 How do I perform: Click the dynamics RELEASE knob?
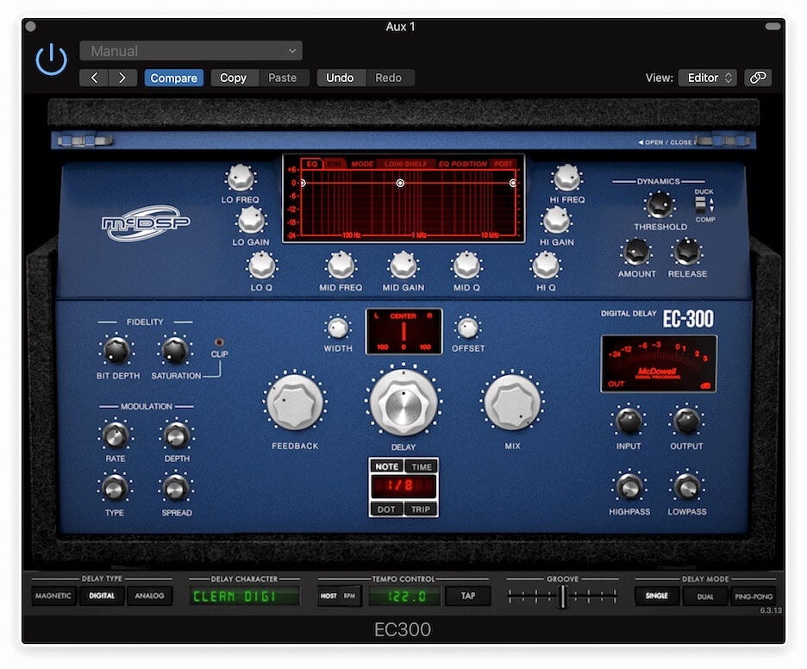(687, 252)
